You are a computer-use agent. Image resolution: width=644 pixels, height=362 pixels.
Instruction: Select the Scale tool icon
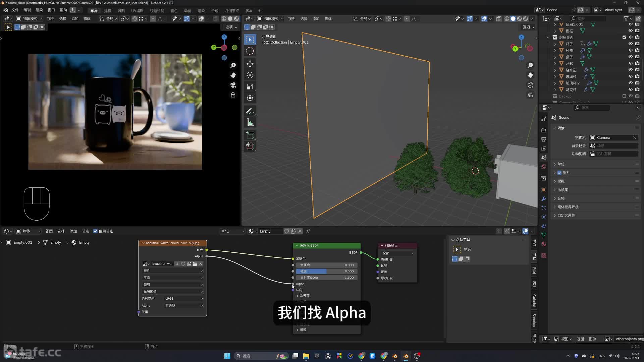pos(250,86)
